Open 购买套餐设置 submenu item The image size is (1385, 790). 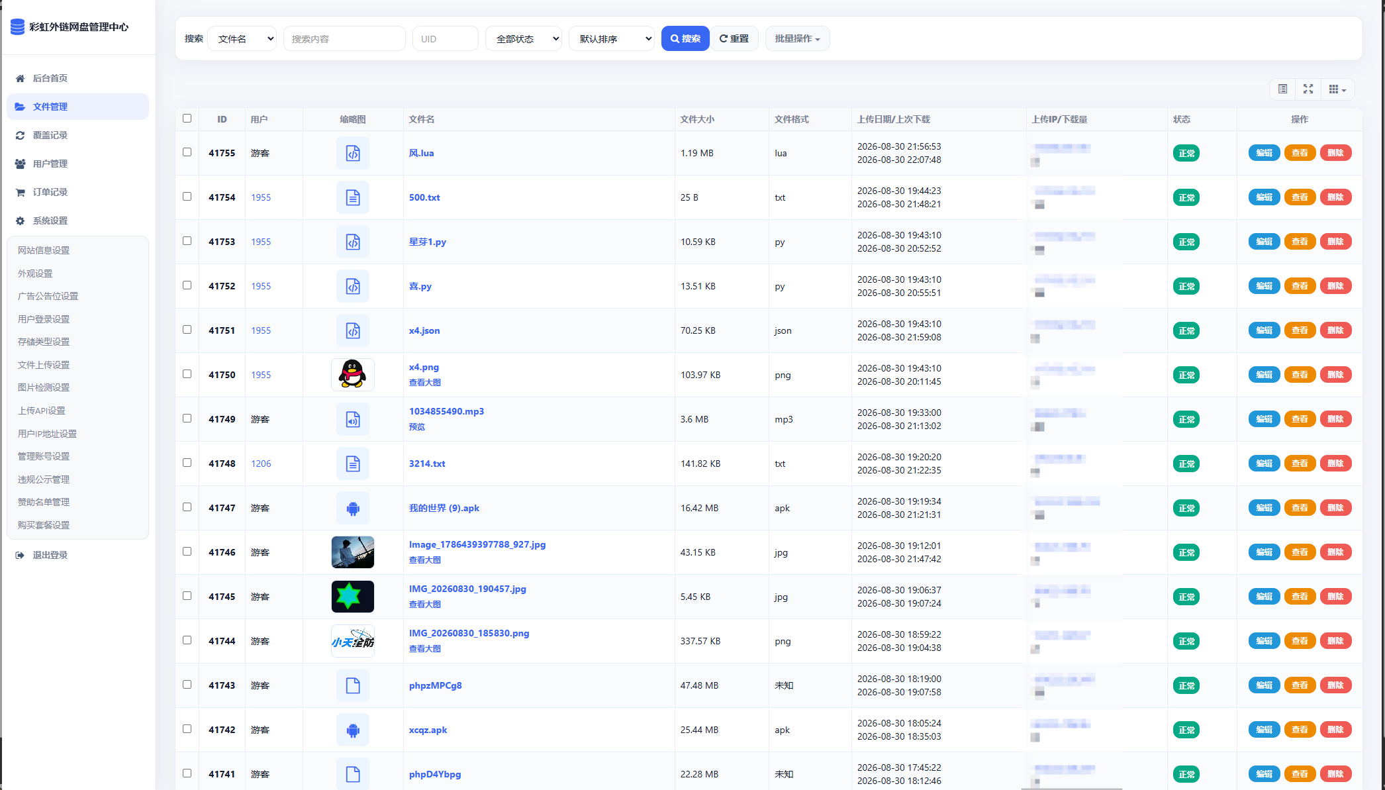point(44,525)
